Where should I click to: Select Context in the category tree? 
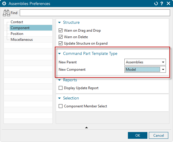17,22
